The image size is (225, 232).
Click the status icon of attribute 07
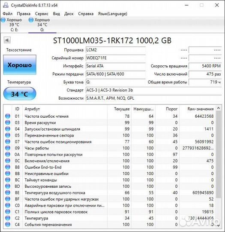pos(8,141)
